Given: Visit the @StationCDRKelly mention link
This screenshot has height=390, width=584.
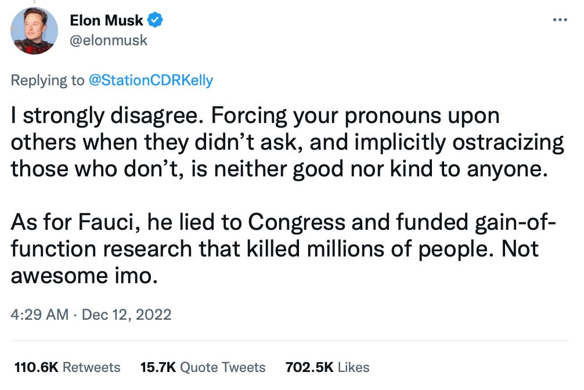Looking at the screenshot, I should [x=150, y=80].
